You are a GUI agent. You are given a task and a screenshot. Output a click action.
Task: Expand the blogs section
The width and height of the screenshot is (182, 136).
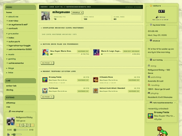click(10, 68)
